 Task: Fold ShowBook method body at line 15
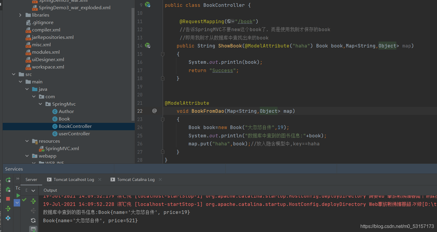point(162,54)
